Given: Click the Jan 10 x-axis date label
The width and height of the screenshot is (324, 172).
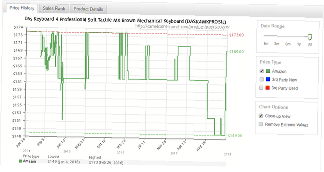Looking at the screenshot, I should click(x=61, y=143).
